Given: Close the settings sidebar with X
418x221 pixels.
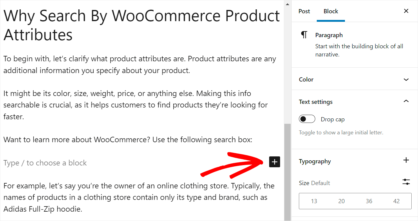Looking at the screenshot, I should click(x=406, y=11).
